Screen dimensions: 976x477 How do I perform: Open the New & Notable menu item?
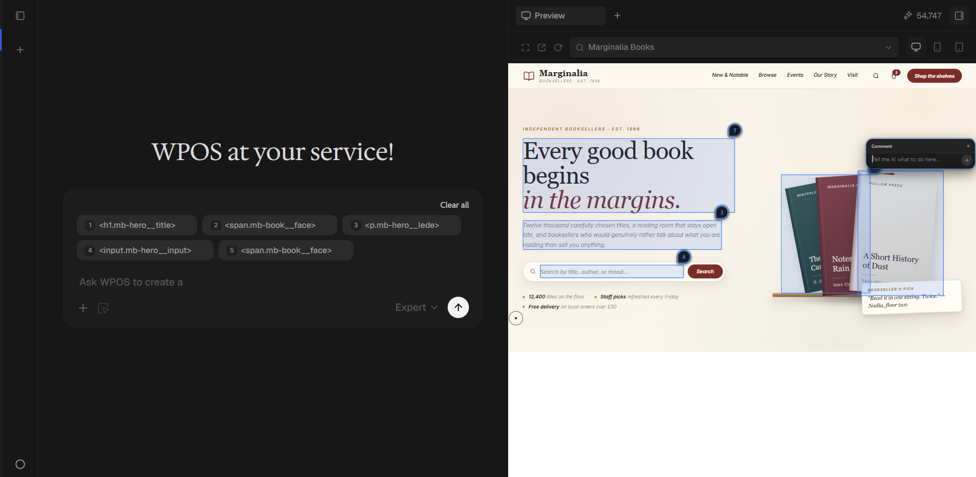pyautogui.click(x=730, y=75)
